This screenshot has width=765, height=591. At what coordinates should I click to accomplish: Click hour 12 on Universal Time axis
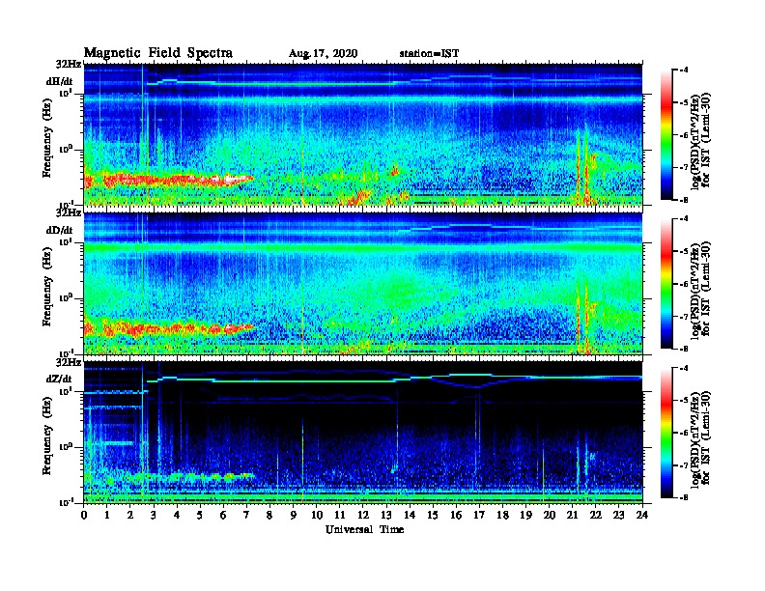point(363,516)
